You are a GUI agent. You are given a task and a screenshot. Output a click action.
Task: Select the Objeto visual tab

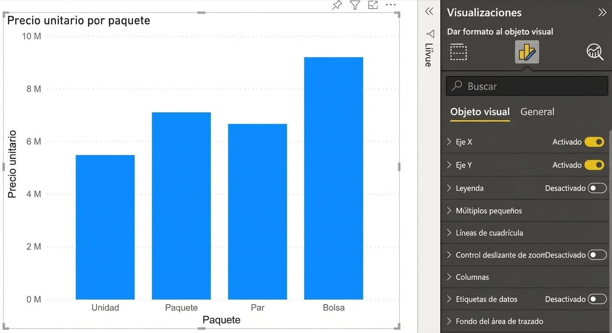tap(480, 112)
